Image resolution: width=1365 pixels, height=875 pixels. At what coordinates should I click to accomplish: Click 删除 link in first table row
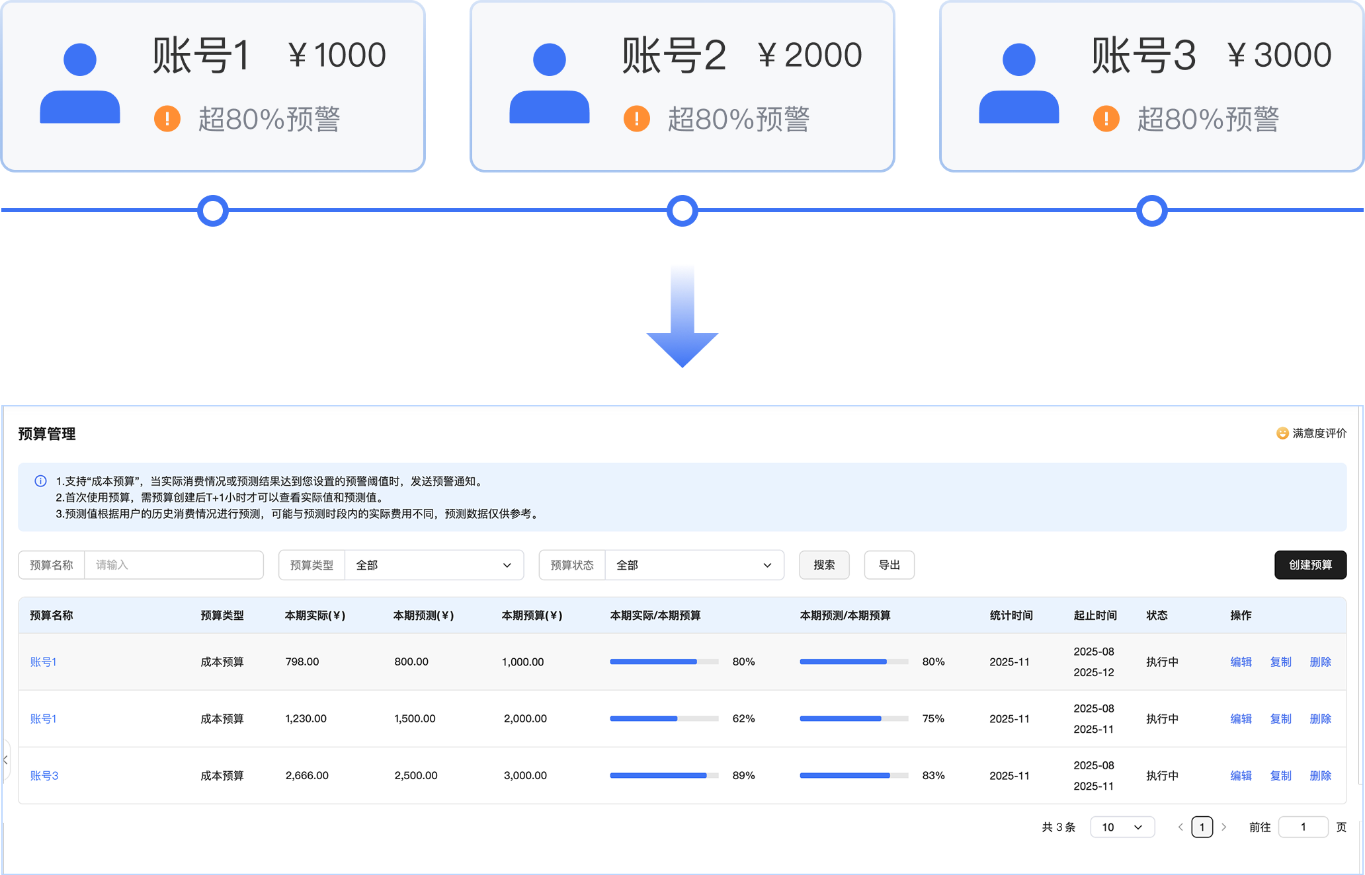pos(1320,662)
